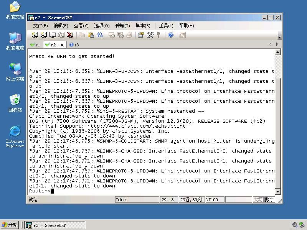Screen dimensions: 307x230
Task: Click at the Router> prompt cursor
Action: [x=52, y=191]
